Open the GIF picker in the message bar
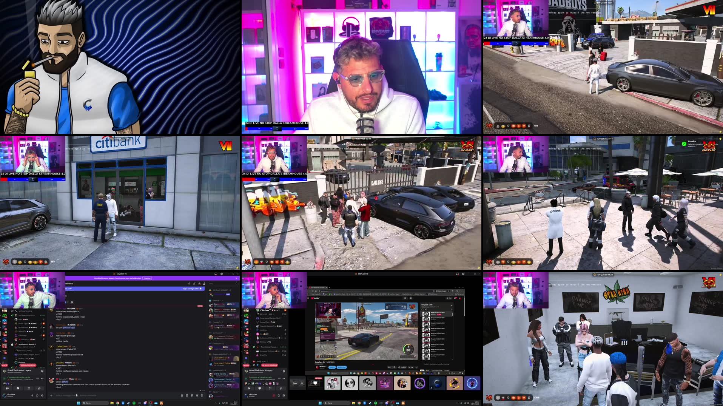Viewport: 723px width, 406px height. point(187,395)
